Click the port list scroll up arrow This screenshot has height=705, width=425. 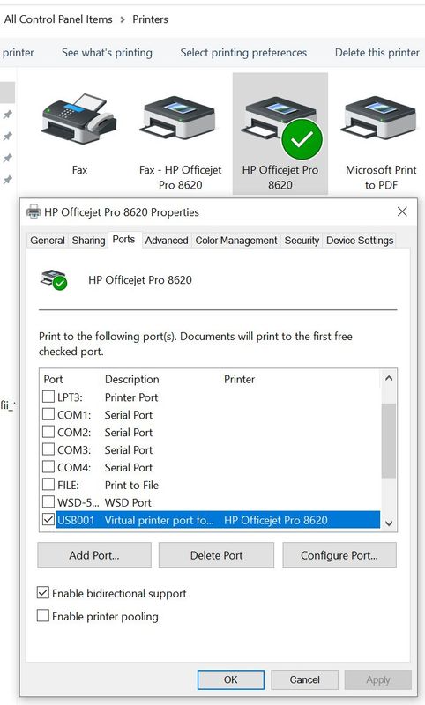pyautogui.click(x=389, y=379)
